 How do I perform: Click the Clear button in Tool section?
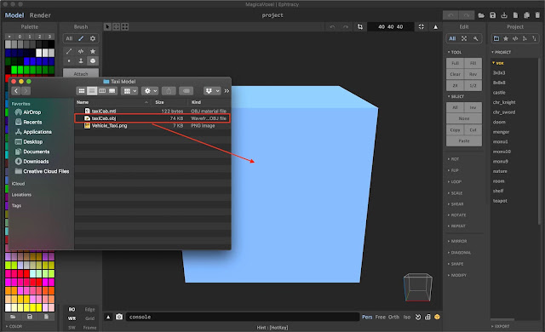pos(455,74)
